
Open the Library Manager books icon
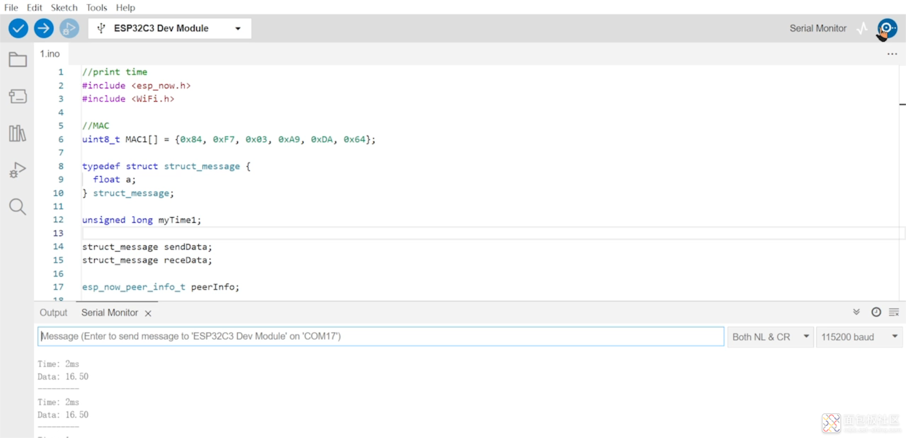[18, 133]
